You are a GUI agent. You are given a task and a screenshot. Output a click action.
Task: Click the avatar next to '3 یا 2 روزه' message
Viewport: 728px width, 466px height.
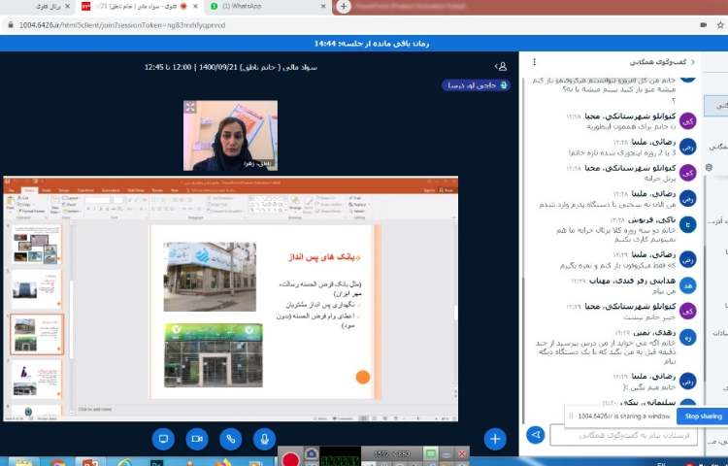tap(687, 147)
